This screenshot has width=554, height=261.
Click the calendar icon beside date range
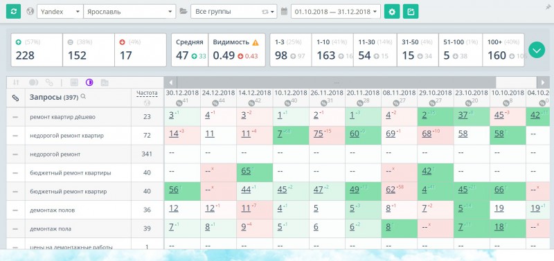(284, 11)
